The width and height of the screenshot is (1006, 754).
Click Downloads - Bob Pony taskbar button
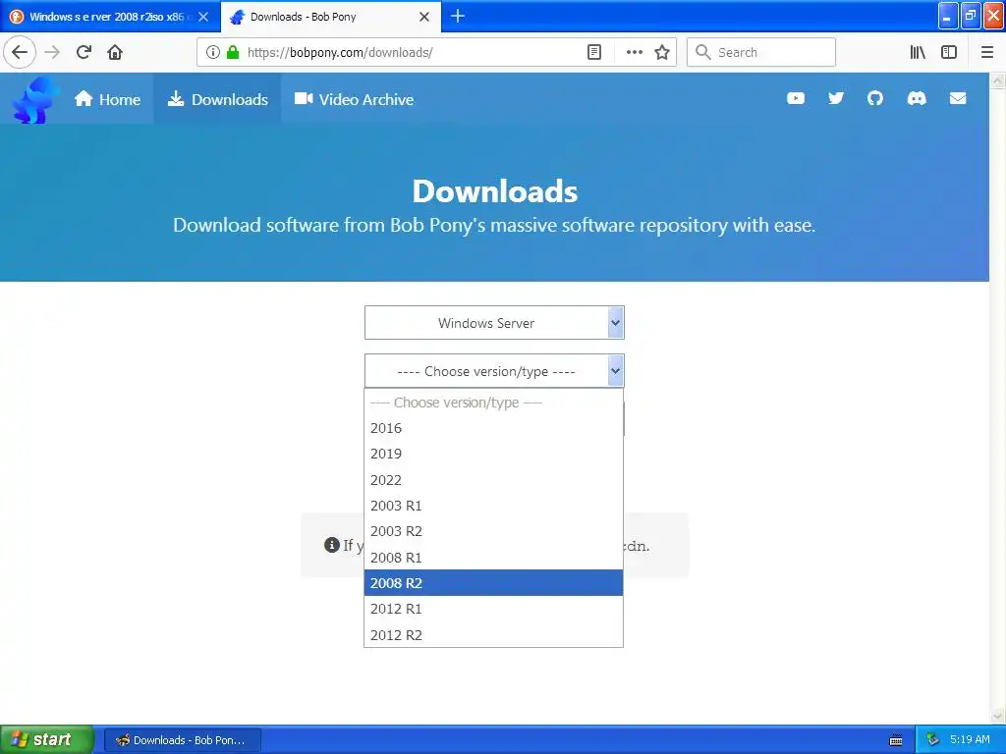(183, 740)
